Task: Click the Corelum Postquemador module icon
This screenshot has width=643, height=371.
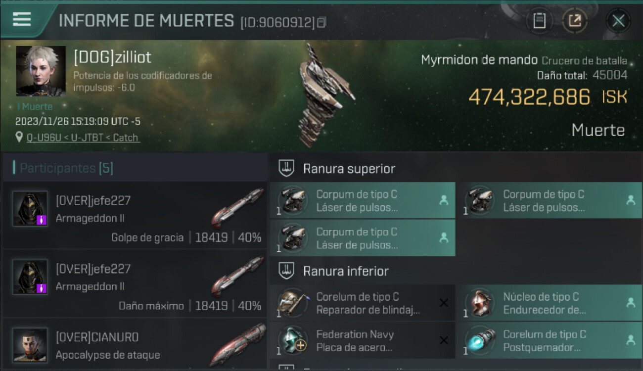Action: tap(480, 340)
